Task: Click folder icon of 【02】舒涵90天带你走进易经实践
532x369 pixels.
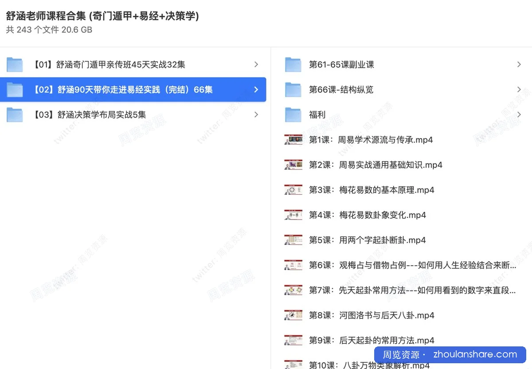Action: click(x=15, y=90)
